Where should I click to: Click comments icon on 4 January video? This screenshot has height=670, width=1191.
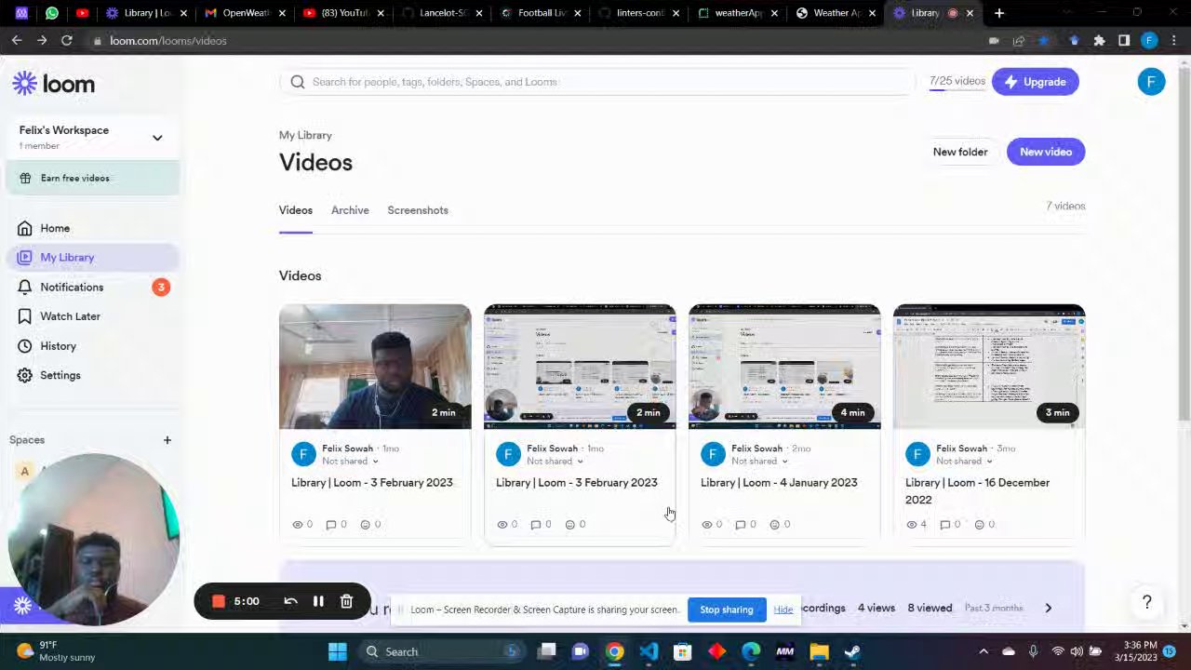pyautogui.click(x=741, y=525)
